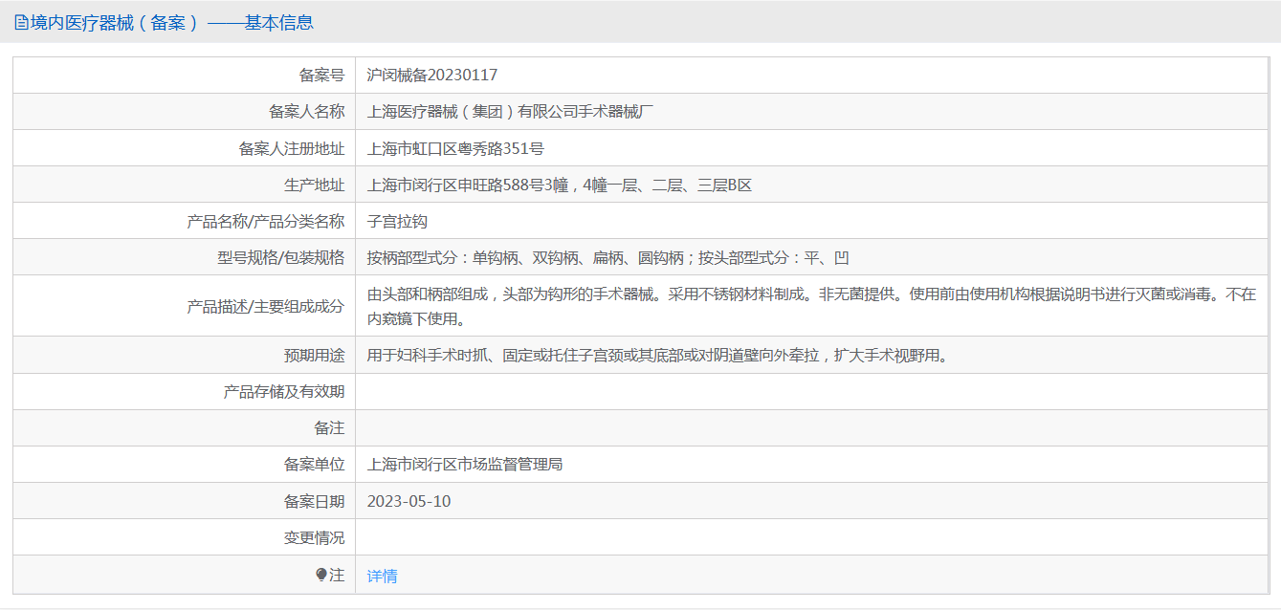
Task: Select 上海医疗器械（集团）有限公司手术器械厂 text
Action: [511, 112]
